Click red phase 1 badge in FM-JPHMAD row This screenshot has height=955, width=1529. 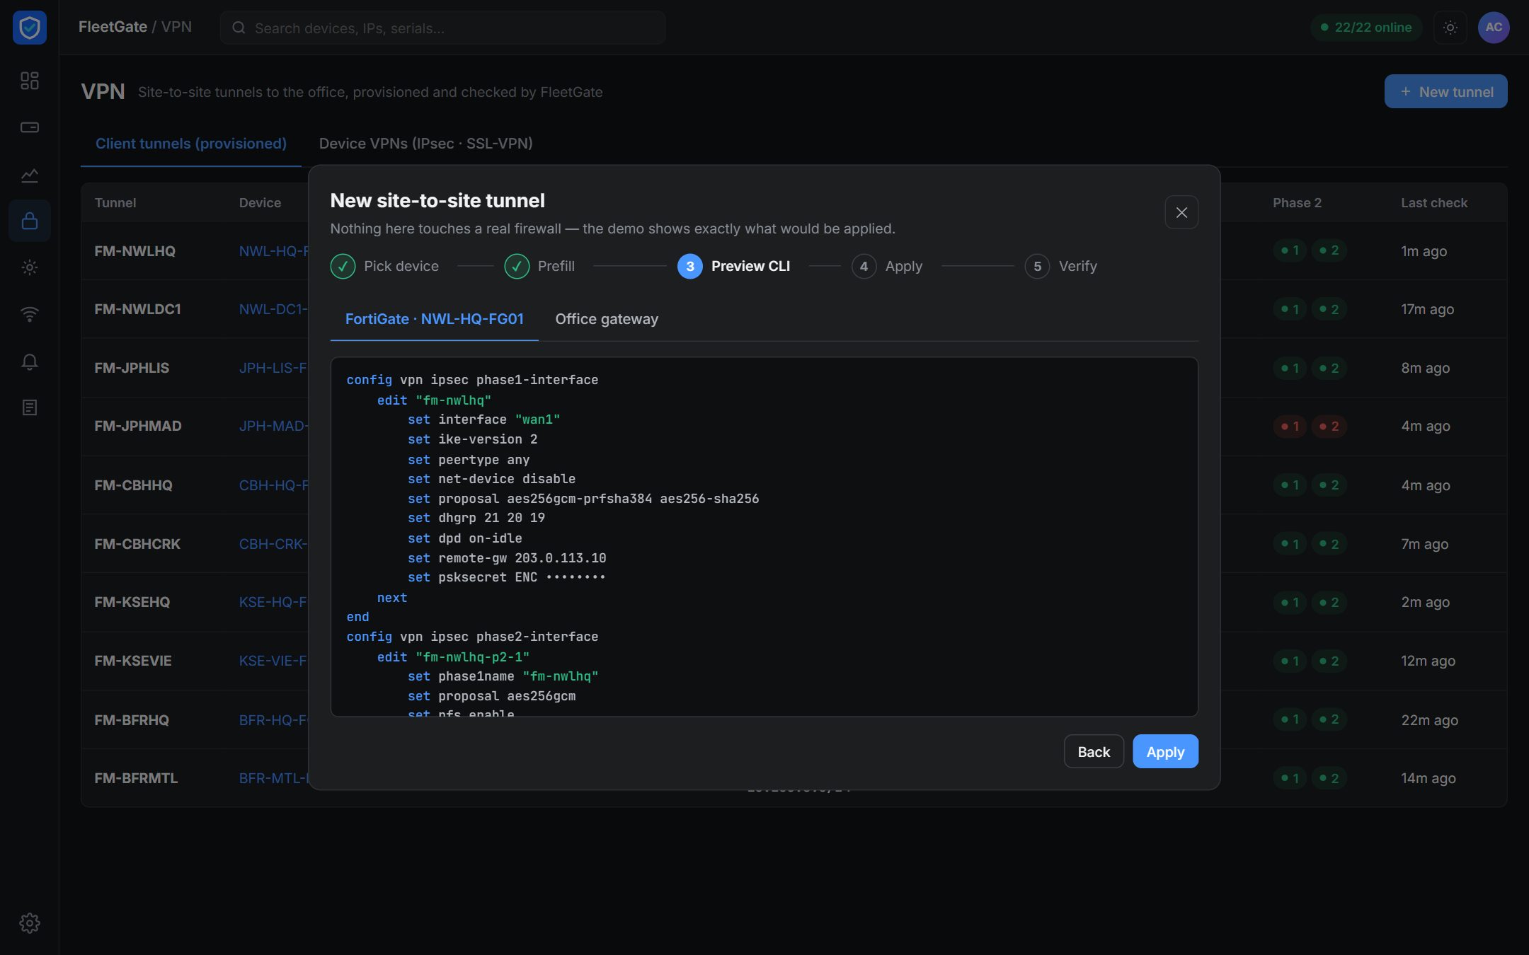(1290, 427)
